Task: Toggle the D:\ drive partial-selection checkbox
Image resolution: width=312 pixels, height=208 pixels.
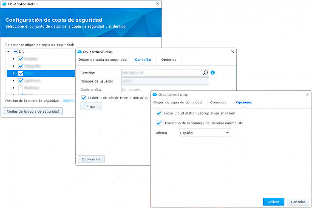Action: point(15,51)
